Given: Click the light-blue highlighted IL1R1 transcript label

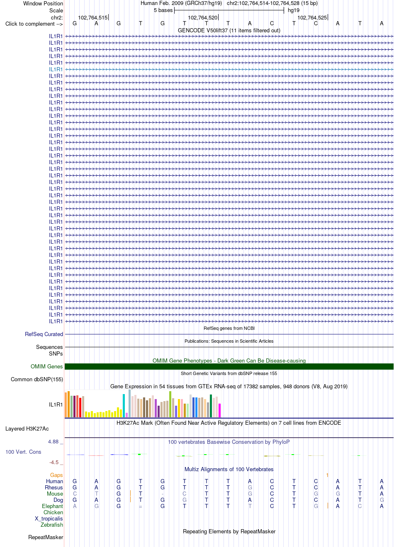Looking at the screenshot, I should tap(56, 69).
